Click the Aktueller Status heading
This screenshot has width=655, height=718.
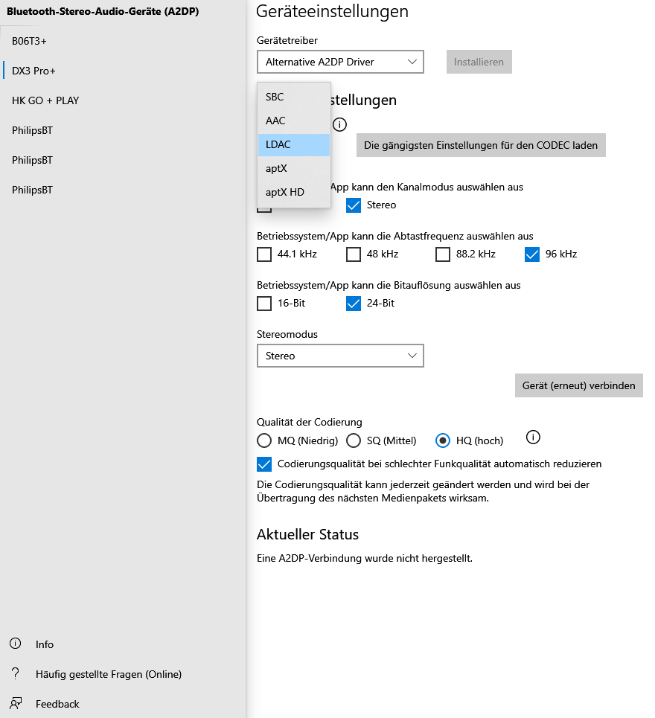coord(307,534)
